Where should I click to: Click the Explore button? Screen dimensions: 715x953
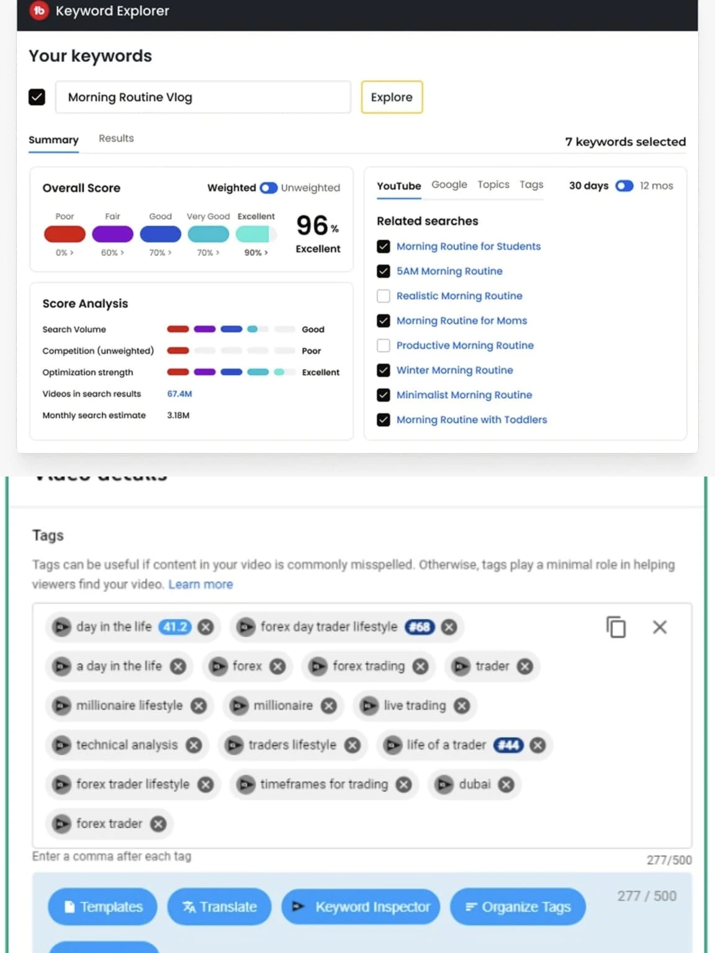point(391,97)
